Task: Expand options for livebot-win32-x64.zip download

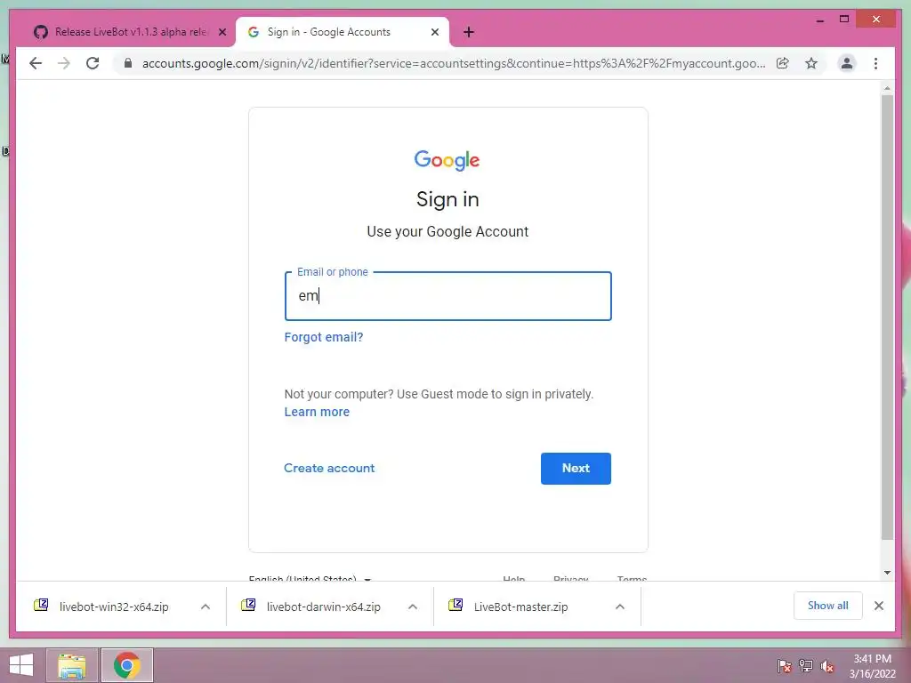Action: pyautogui.click(x=206, y=607)
